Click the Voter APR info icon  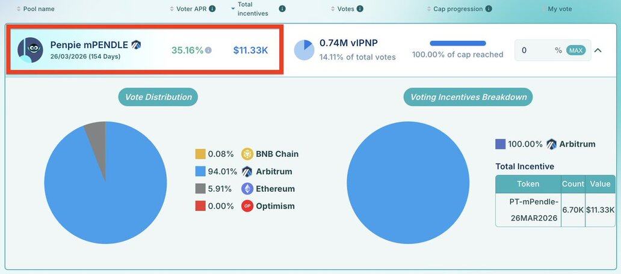pos(212,9)
